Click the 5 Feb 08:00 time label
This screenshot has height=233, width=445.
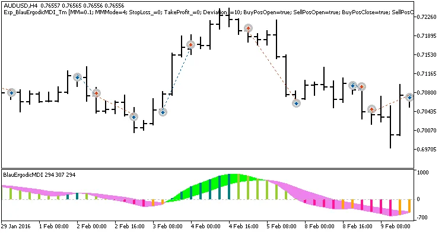pyautogui.click(x=281, y=226)
